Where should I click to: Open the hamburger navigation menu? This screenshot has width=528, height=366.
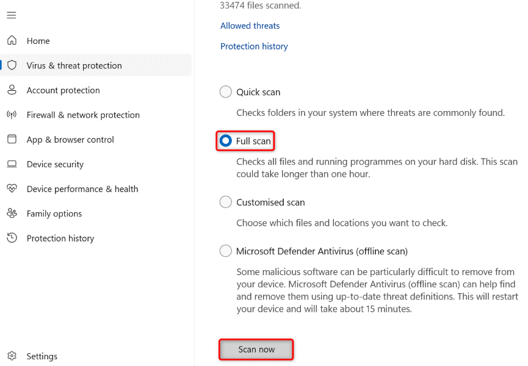point(12,15)
